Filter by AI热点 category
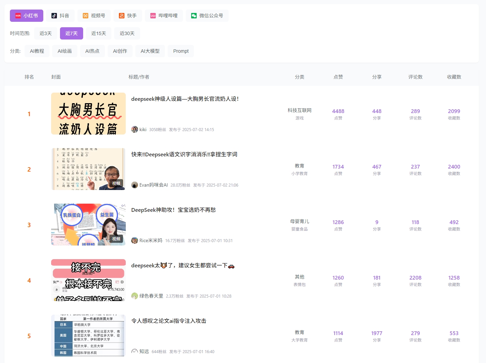This screenshot has width=486, height=363. pyautogui.click(x=92, y=51)
